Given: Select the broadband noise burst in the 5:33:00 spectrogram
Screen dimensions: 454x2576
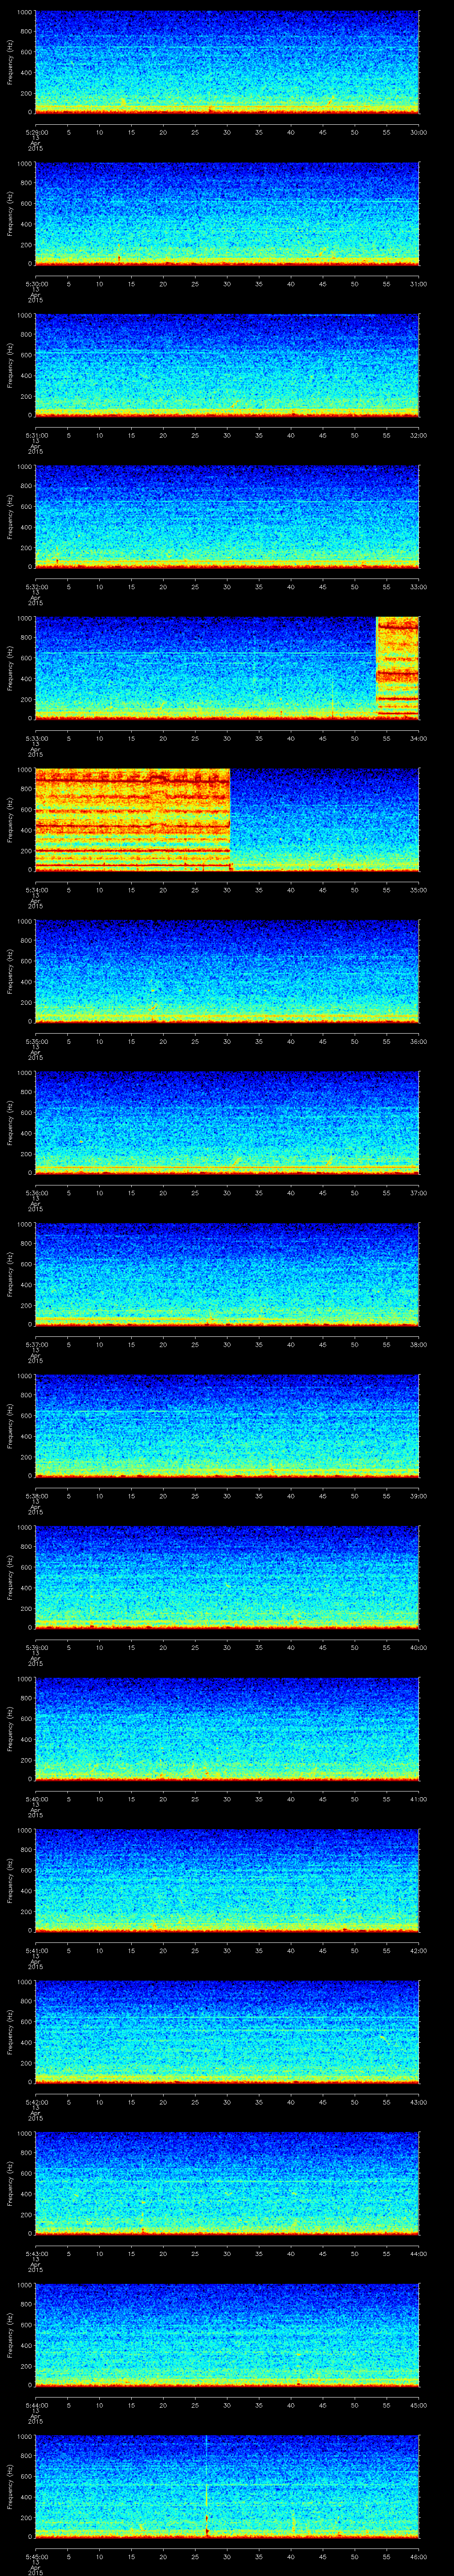Looking at the screenshot, I should [397, 668].
